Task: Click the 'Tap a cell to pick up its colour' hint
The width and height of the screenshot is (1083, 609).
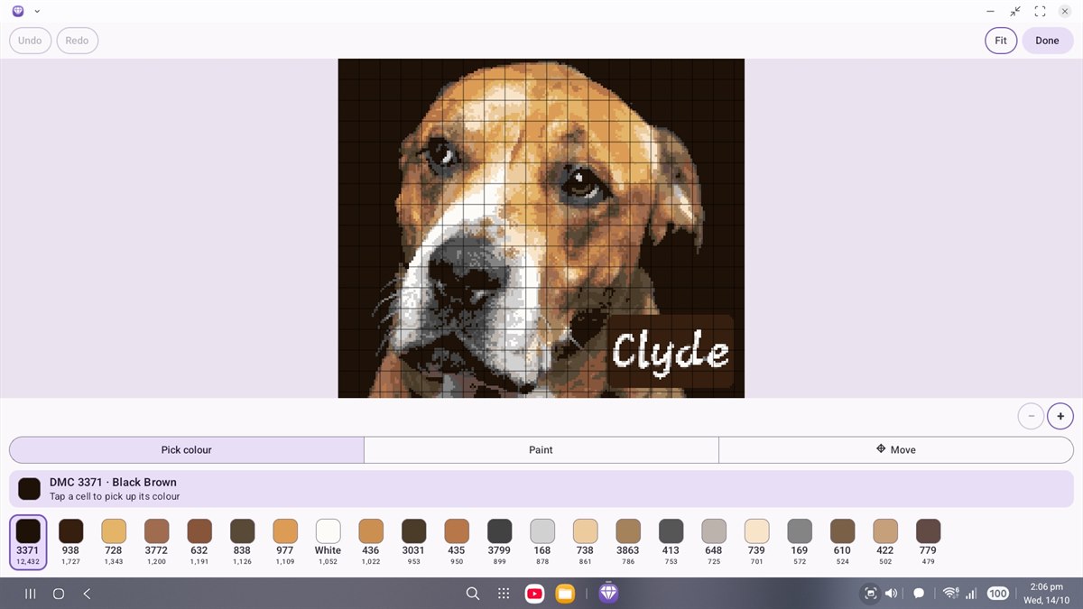Action: tap(115, 496)
